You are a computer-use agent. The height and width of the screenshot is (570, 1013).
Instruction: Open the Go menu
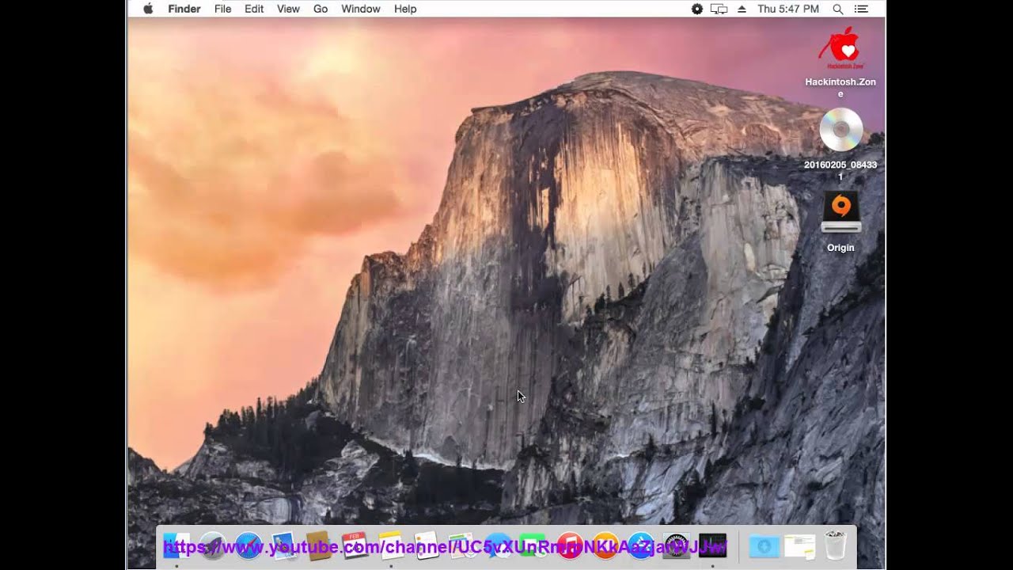point(321,9)
